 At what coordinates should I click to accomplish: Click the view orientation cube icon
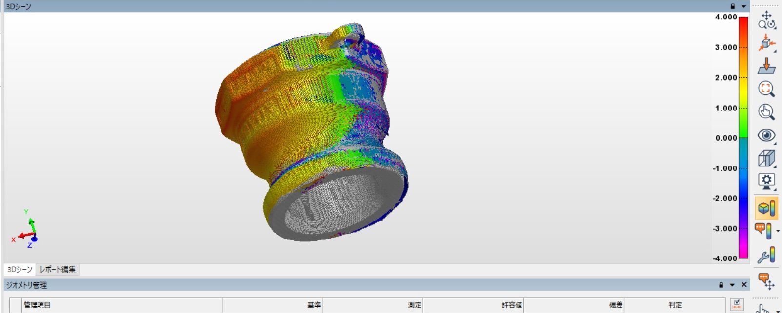coord(766,43)
